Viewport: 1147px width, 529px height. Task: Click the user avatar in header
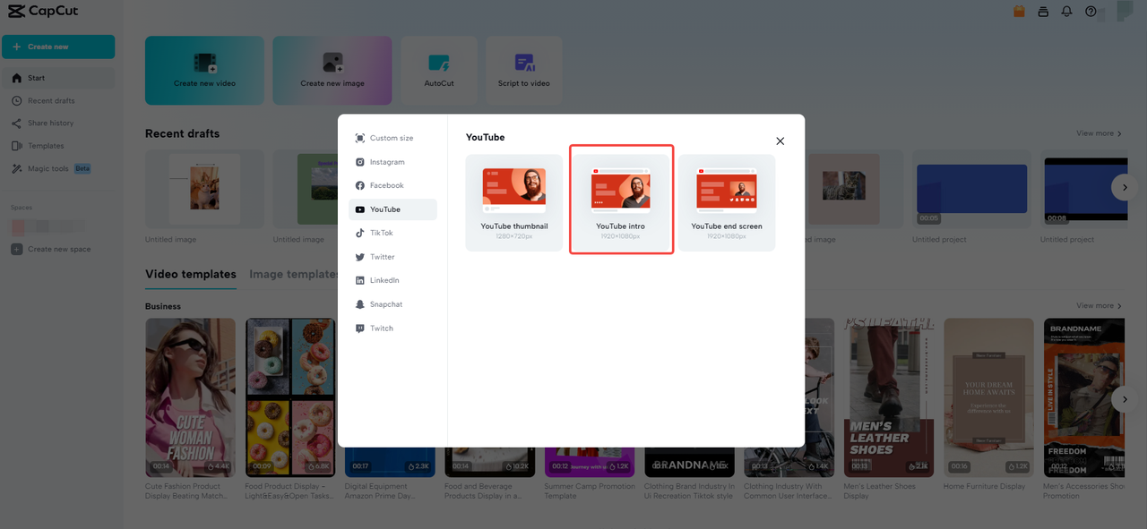pyautogui.click(x=1124, y=12)
